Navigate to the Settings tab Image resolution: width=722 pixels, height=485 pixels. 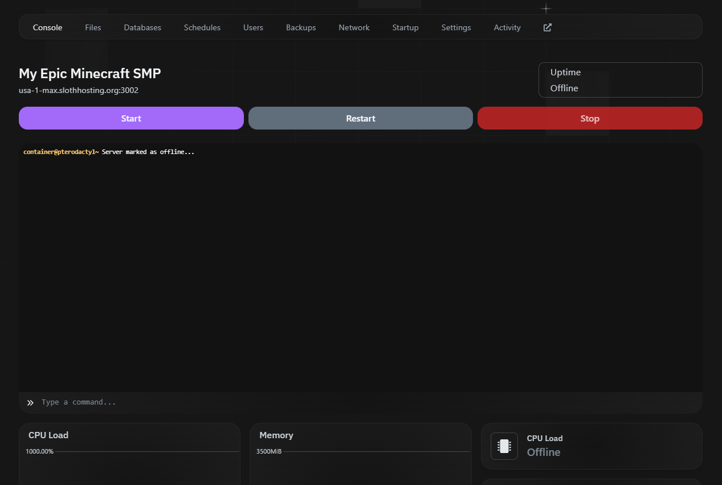click(x=456, y=27)
